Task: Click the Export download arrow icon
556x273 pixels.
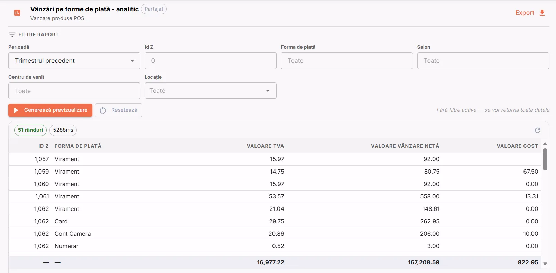Action: coord(542,13)
